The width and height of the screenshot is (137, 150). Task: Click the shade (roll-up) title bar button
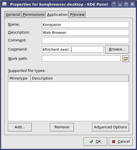coord(114,4)
